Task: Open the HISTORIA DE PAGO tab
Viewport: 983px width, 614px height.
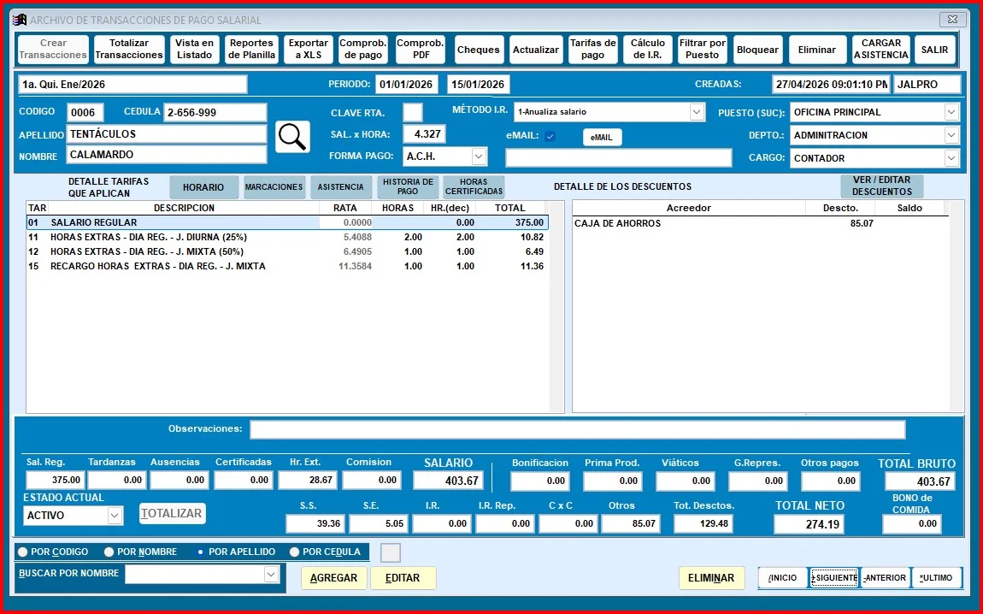Action: [x=408, y=187]
